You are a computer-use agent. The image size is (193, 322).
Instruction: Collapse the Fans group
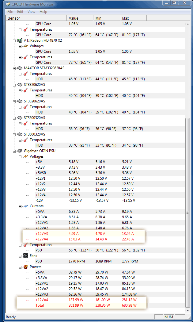(x=20, y=256)
